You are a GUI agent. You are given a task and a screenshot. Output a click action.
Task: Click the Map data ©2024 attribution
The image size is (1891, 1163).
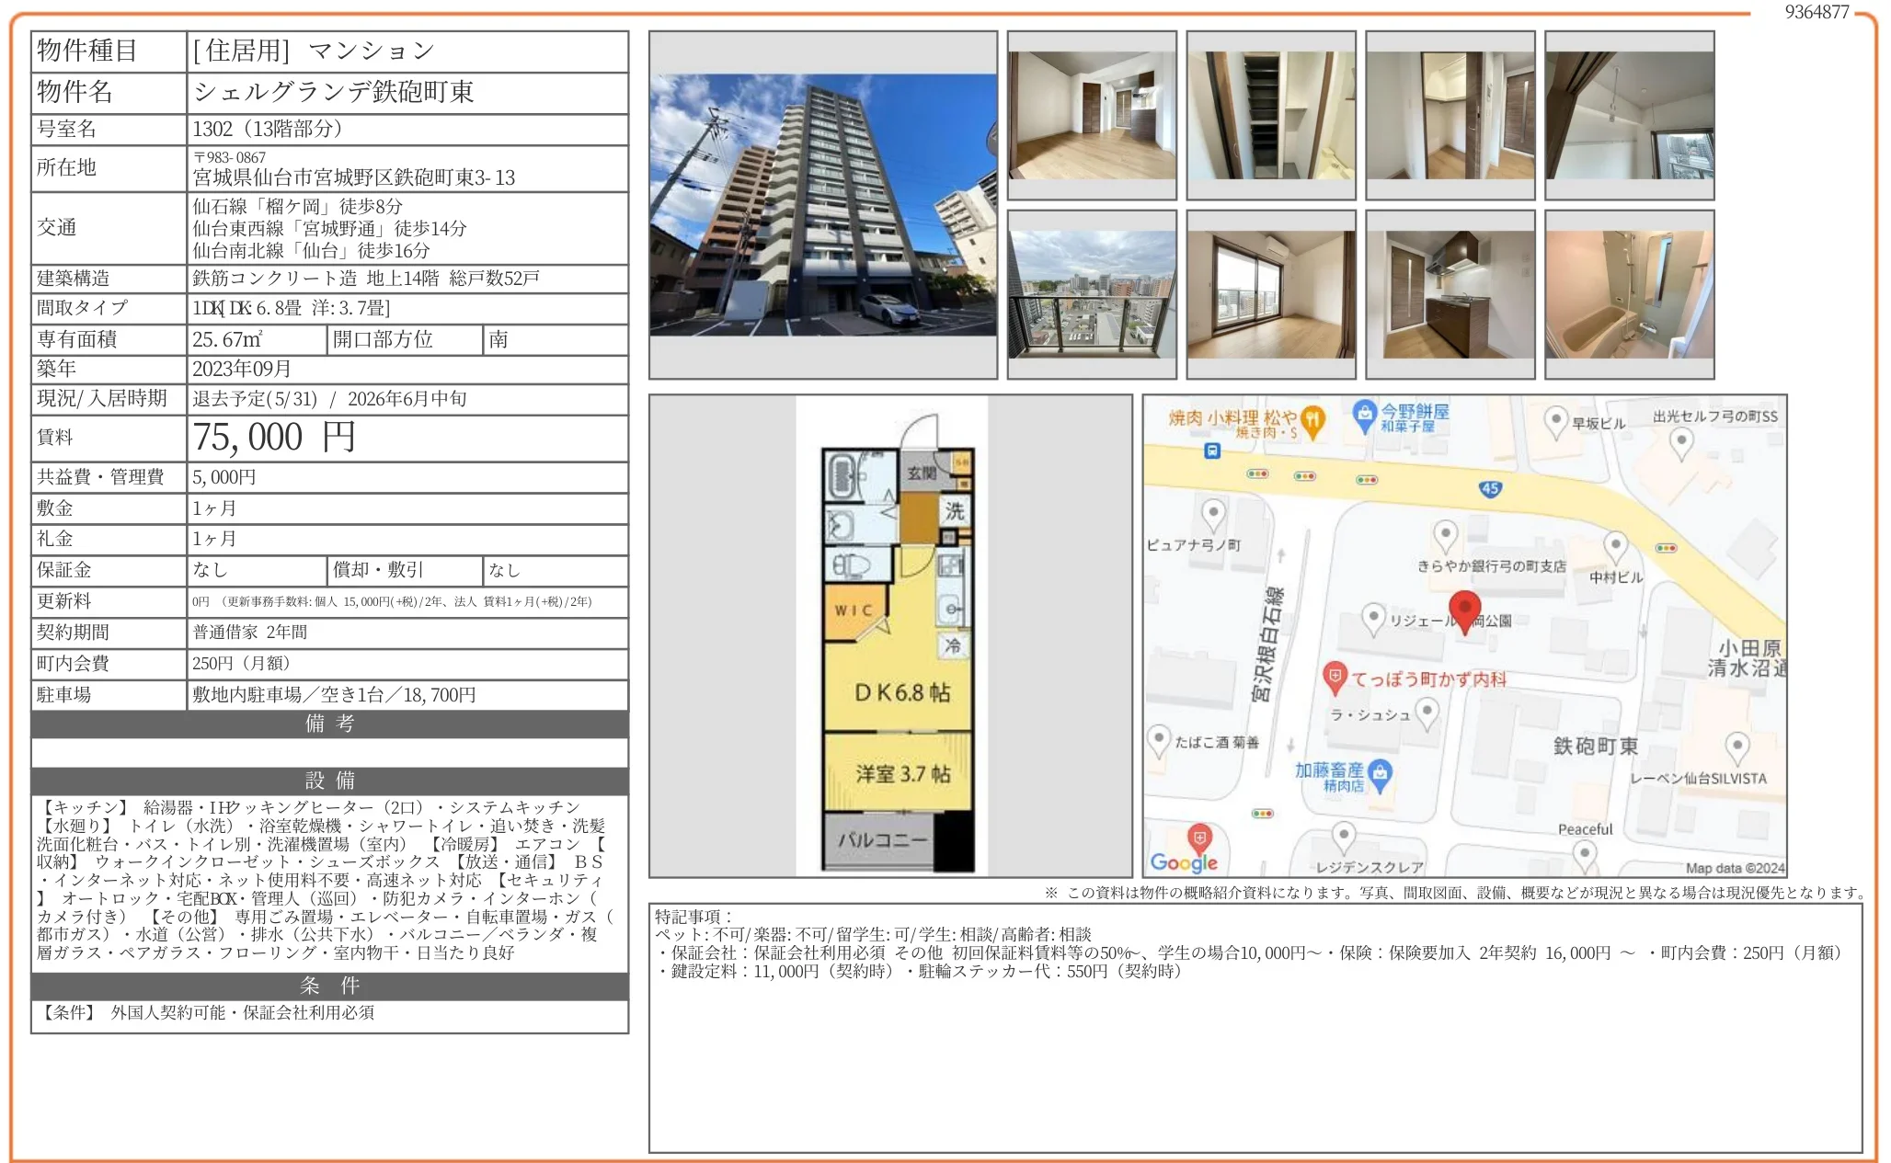(1735, 867)
